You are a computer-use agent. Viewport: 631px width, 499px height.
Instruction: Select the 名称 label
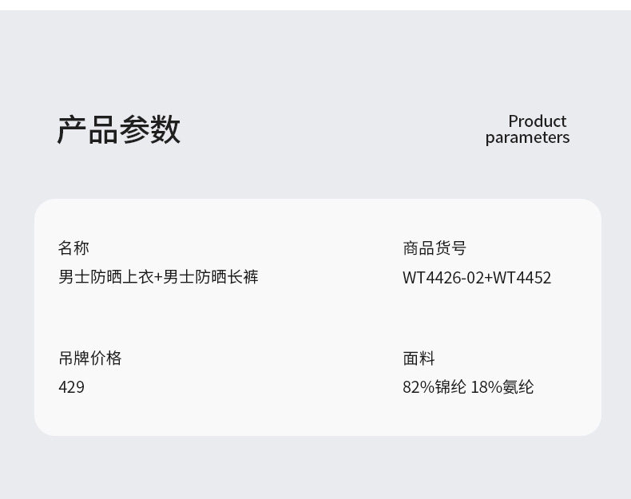tap(73, 248)
